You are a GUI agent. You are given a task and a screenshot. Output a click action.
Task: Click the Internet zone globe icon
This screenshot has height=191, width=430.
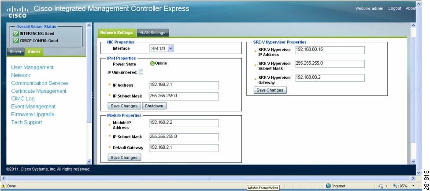coord(328,186)
